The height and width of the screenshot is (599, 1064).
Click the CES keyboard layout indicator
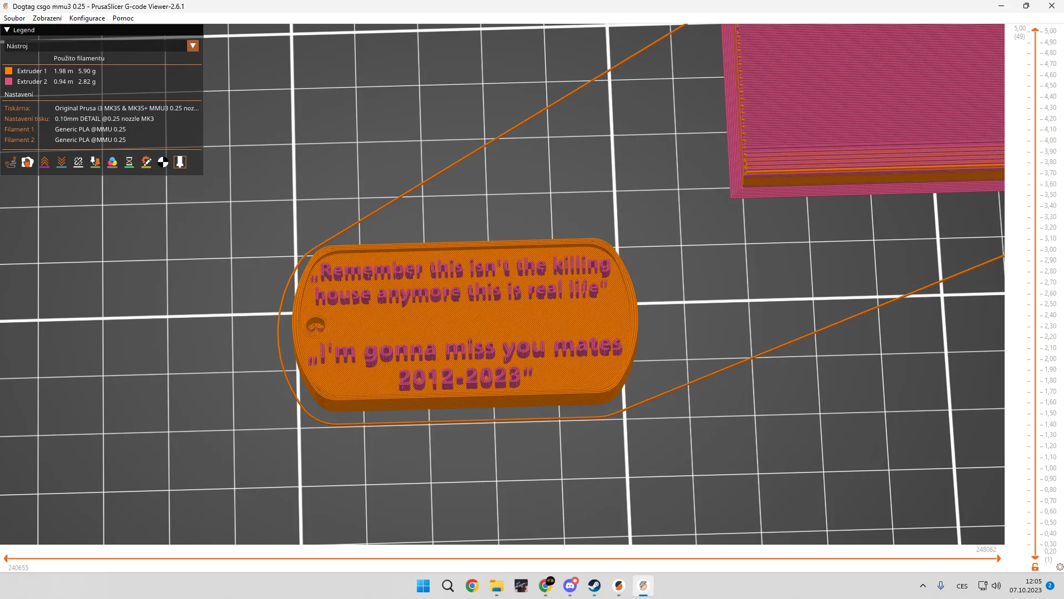coord(962,586)
